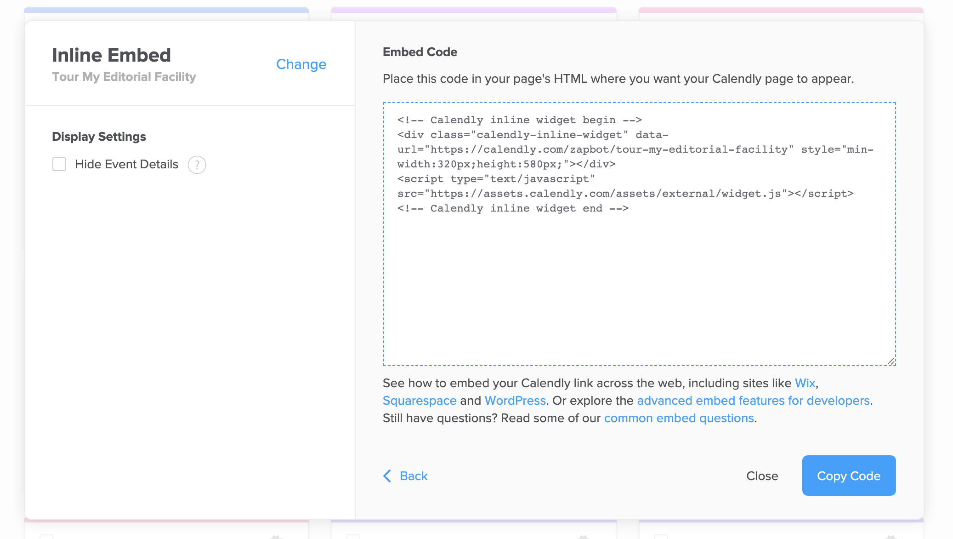Click the Back chevron arrow icon
Image resolution: width=953 pixels, height=539 pixels.
(387, 476)
